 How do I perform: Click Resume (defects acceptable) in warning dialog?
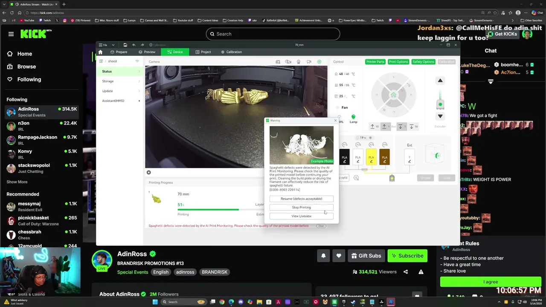click(x=301, y=199)
